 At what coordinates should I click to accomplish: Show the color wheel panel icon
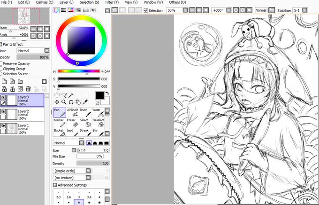point(56,10)
